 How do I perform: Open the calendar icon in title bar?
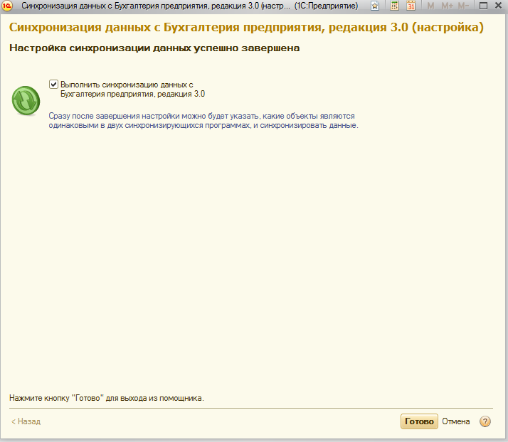pyautogui.click(x=411, y=6)
